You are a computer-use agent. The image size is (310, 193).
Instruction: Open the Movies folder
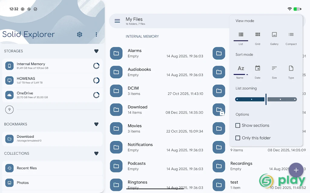(157, 128)
